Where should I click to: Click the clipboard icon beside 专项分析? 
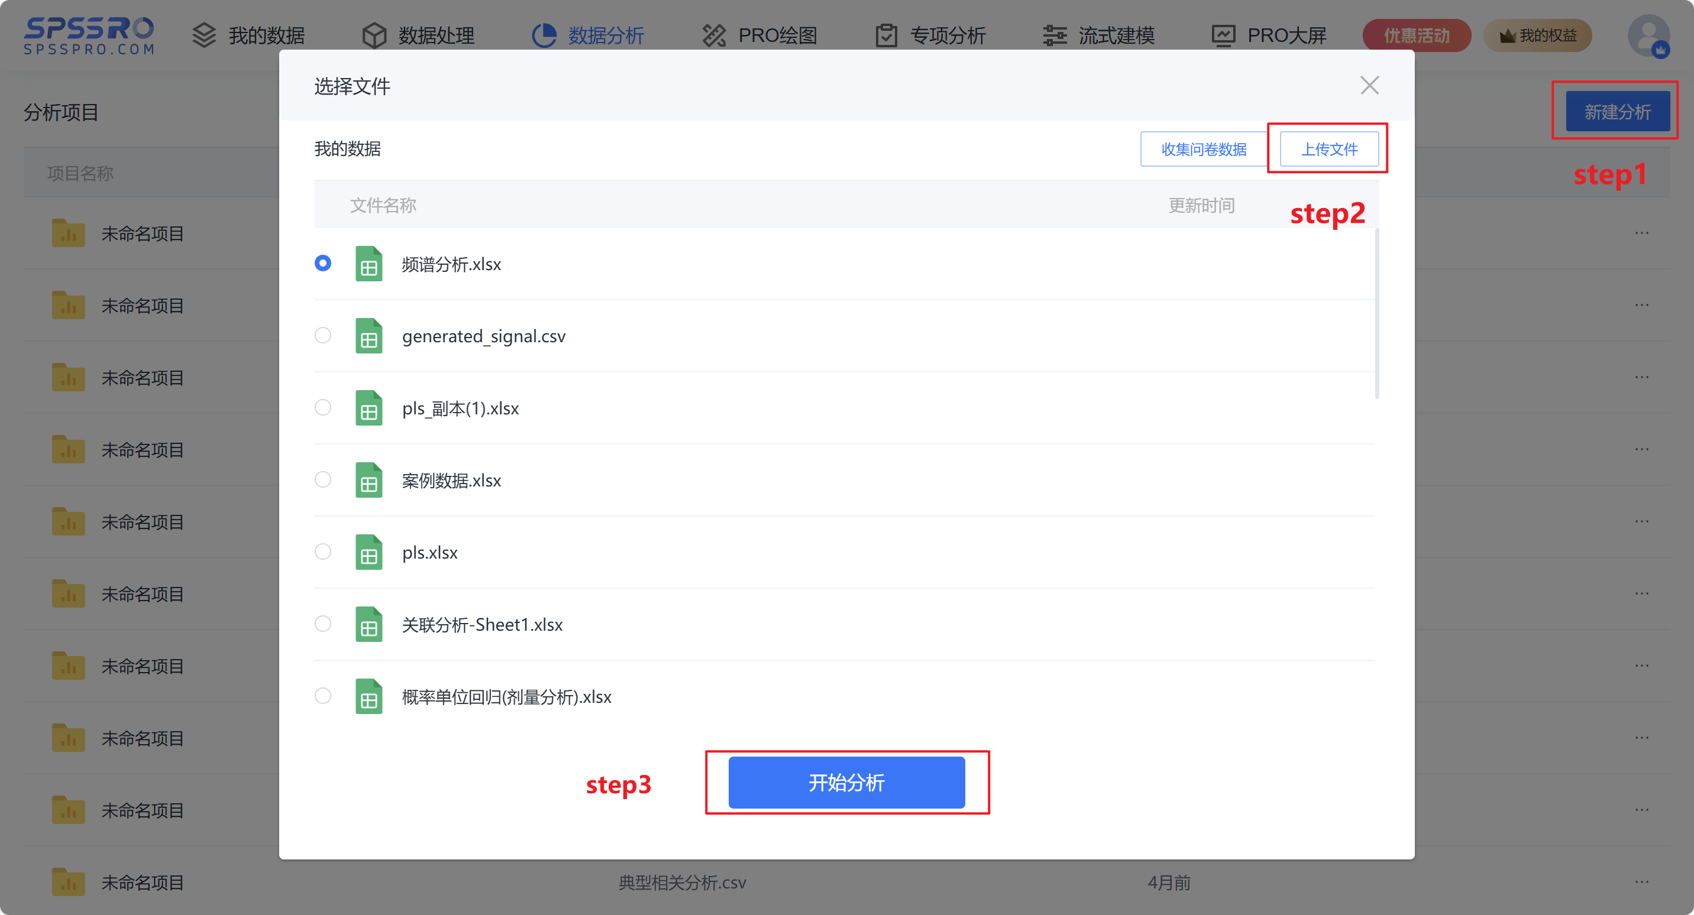click(886, 35)
